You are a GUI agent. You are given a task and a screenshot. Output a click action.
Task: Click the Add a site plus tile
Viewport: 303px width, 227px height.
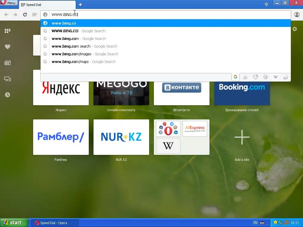point(242,137)
